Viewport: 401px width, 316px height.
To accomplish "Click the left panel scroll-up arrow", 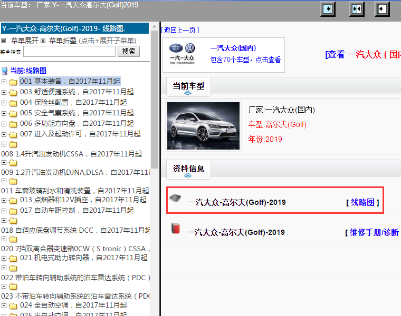I will [x=154, y=26].
